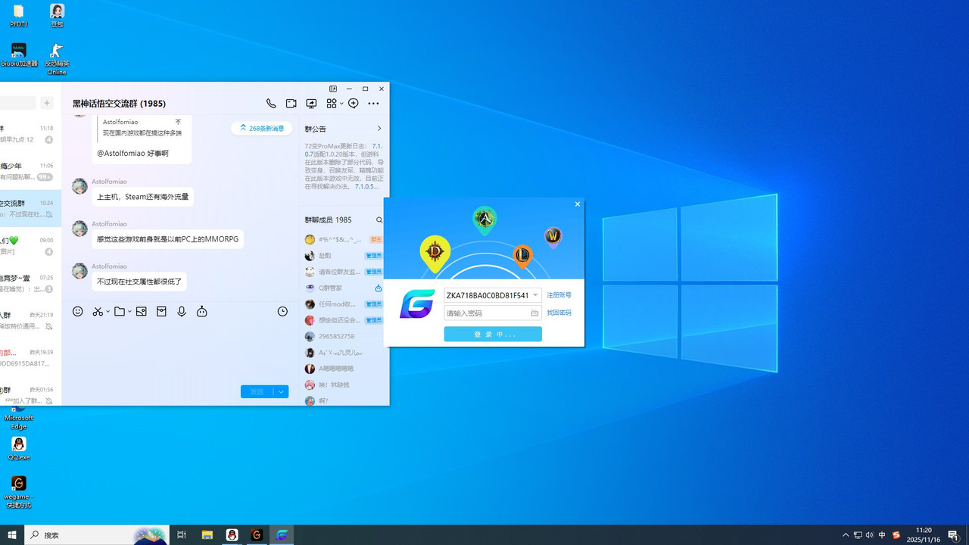Open the 豆包 desktop shortcut
Screen dimensions: 969x545
tap(57, 16)
